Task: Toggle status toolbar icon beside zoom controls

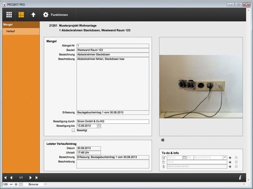Action: (21, 184)
